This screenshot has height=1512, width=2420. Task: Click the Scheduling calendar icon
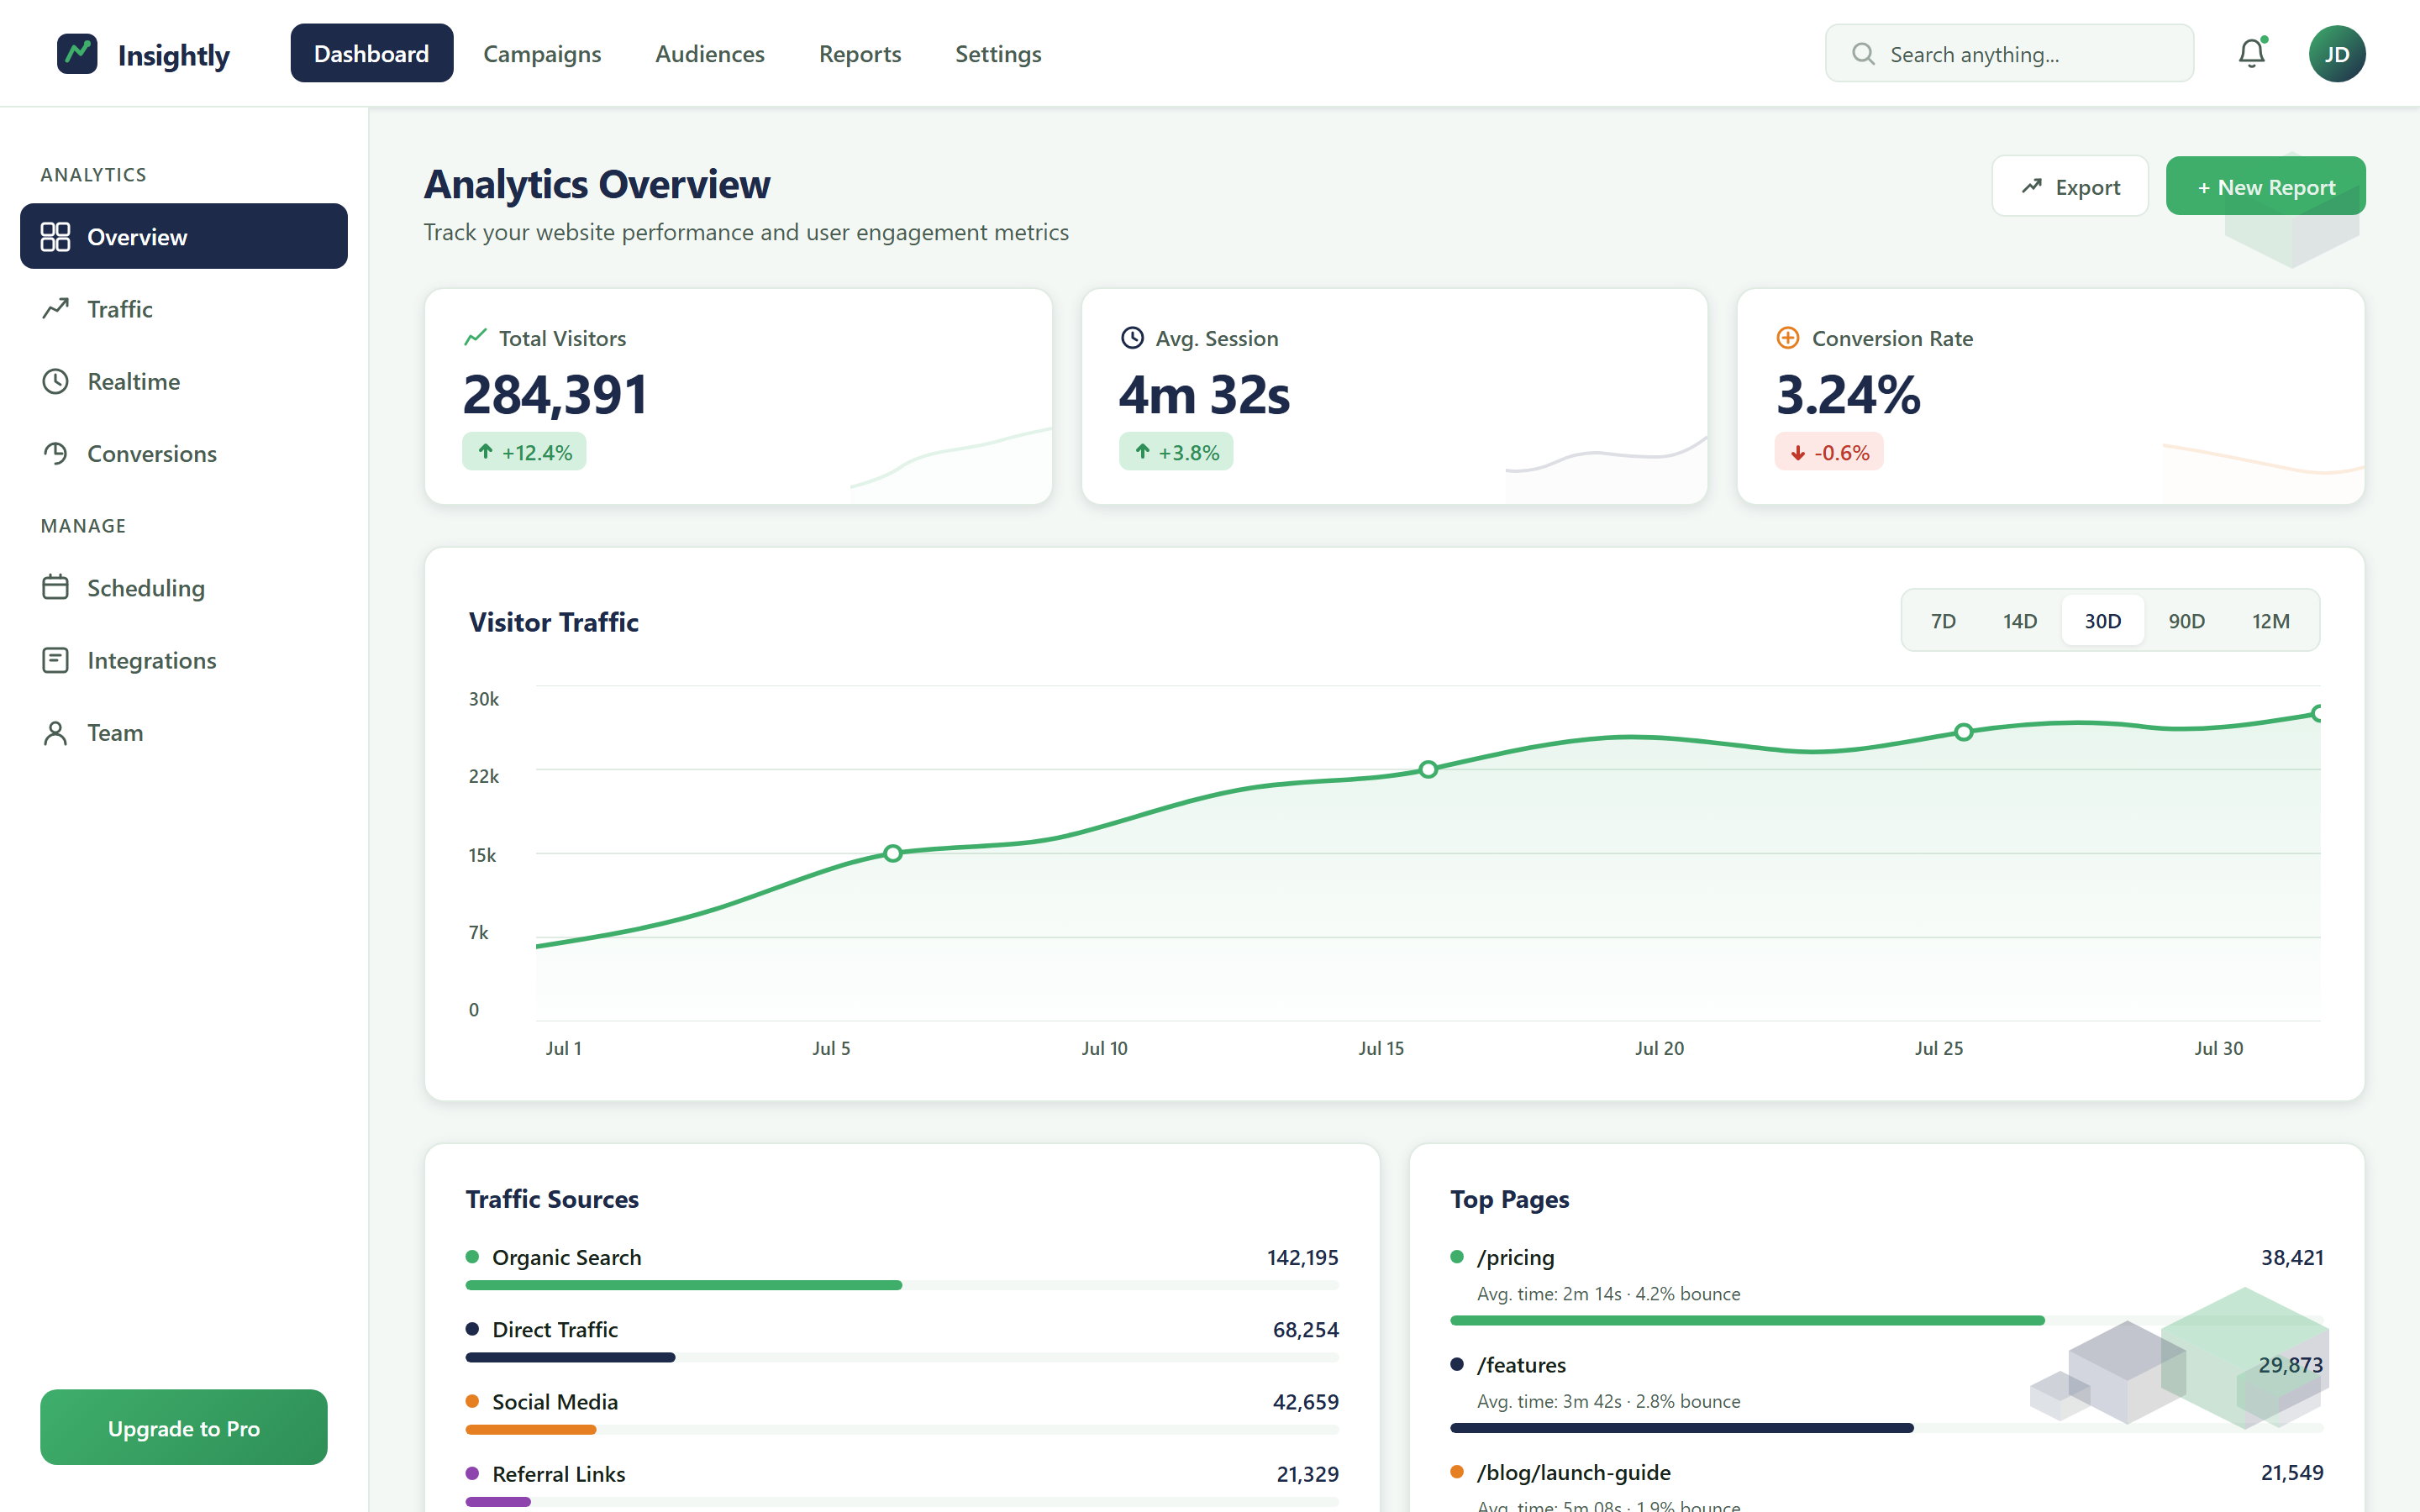(x=55, y=587)
